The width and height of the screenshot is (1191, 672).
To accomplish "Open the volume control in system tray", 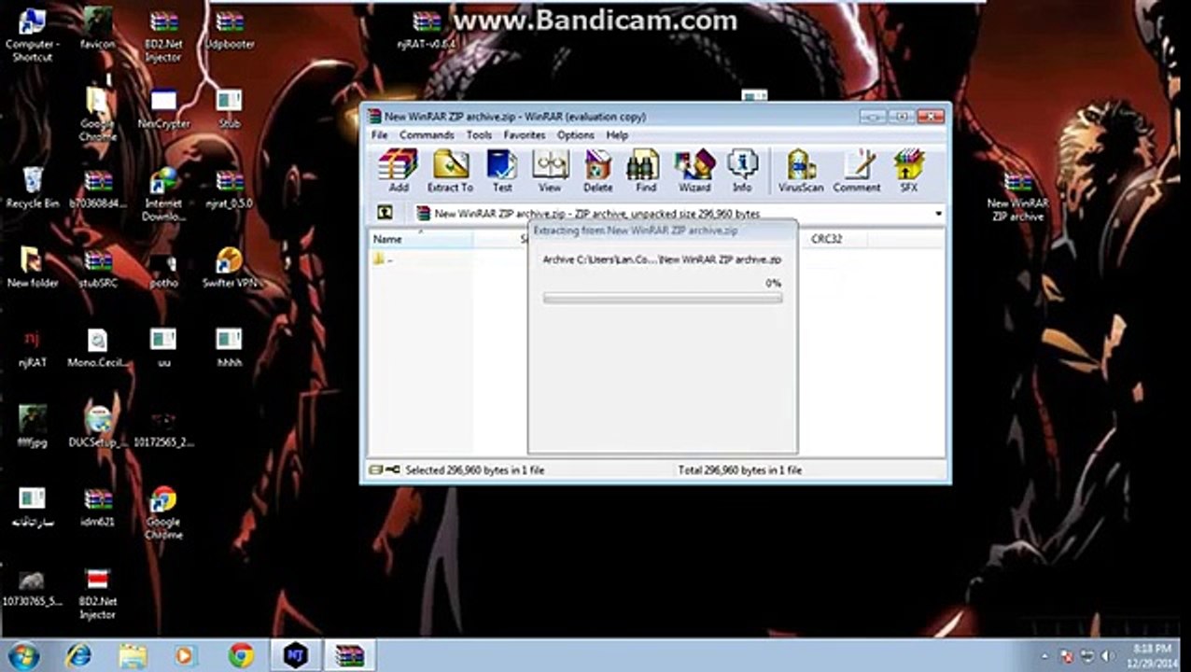I will [x=1108, y=656].
